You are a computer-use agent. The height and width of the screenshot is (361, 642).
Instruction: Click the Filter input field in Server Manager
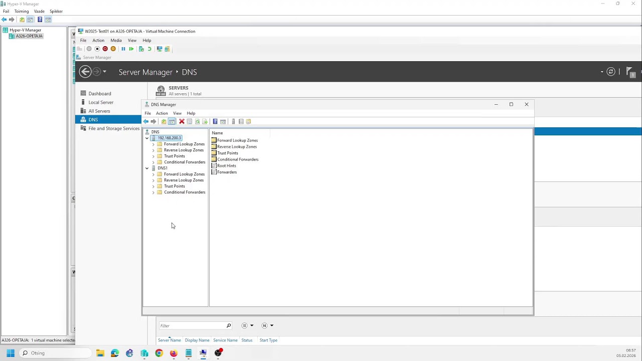[x=195, y=325]
